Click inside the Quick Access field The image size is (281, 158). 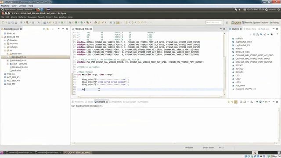[x=214, y=22]
